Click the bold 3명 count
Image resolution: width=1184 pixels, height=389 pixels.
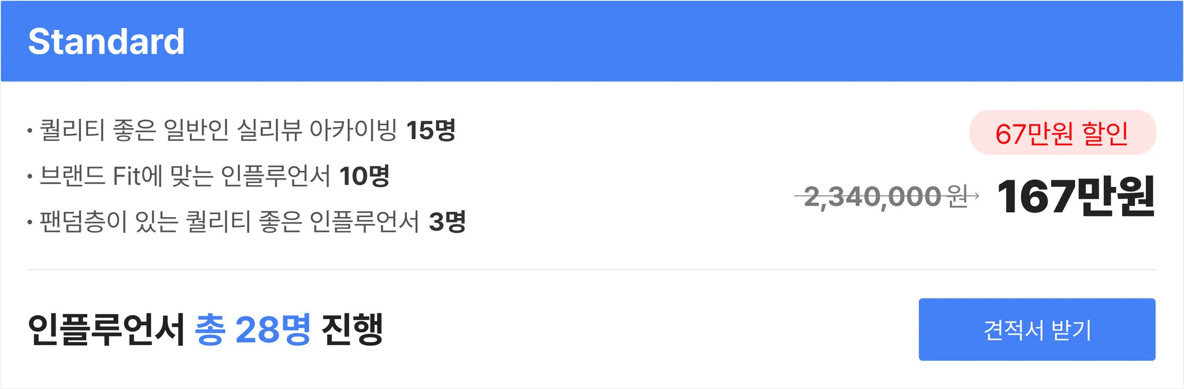pyautogui.click(x=447, y=222)
